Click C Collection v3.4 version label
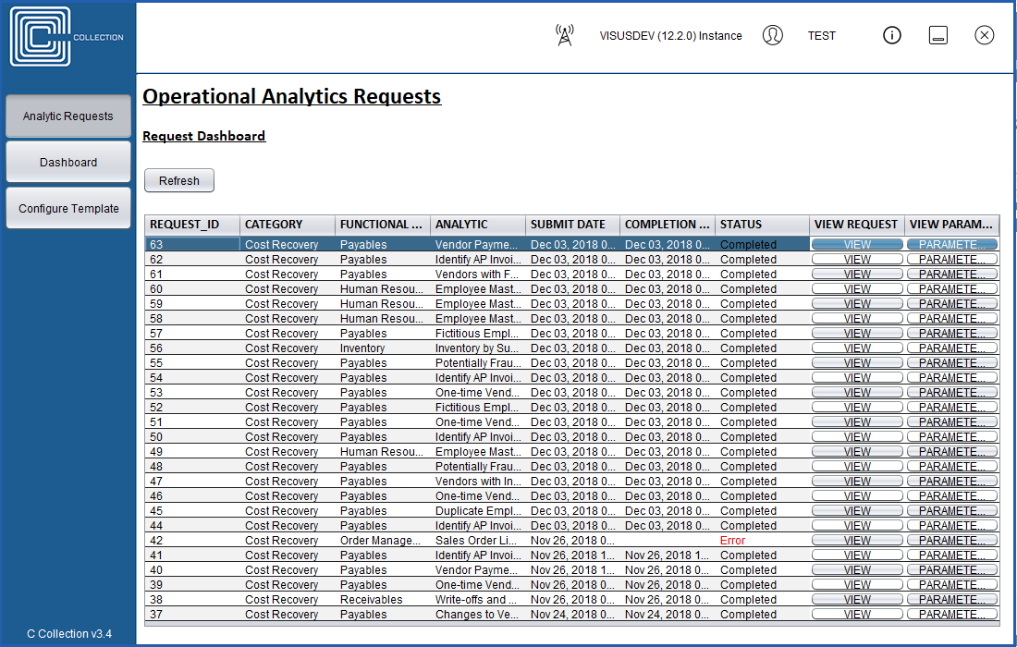Screen dimensions: 1017x647 click(69, 633)
